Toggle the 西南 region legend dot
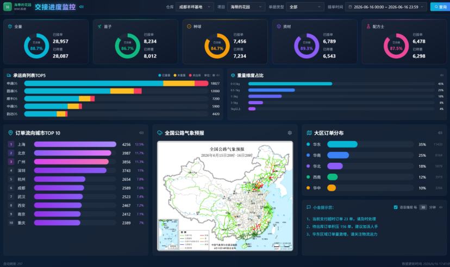The width and height of the screenshot is (450, 267). click(x=308, y=177)
